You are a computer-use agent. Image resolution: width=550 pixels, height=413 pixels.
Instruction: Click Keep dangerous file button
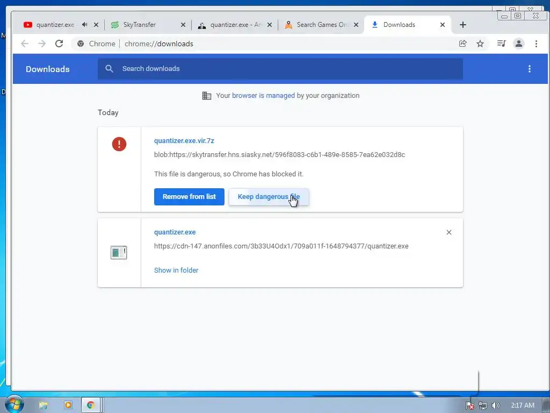coord(269,197)
